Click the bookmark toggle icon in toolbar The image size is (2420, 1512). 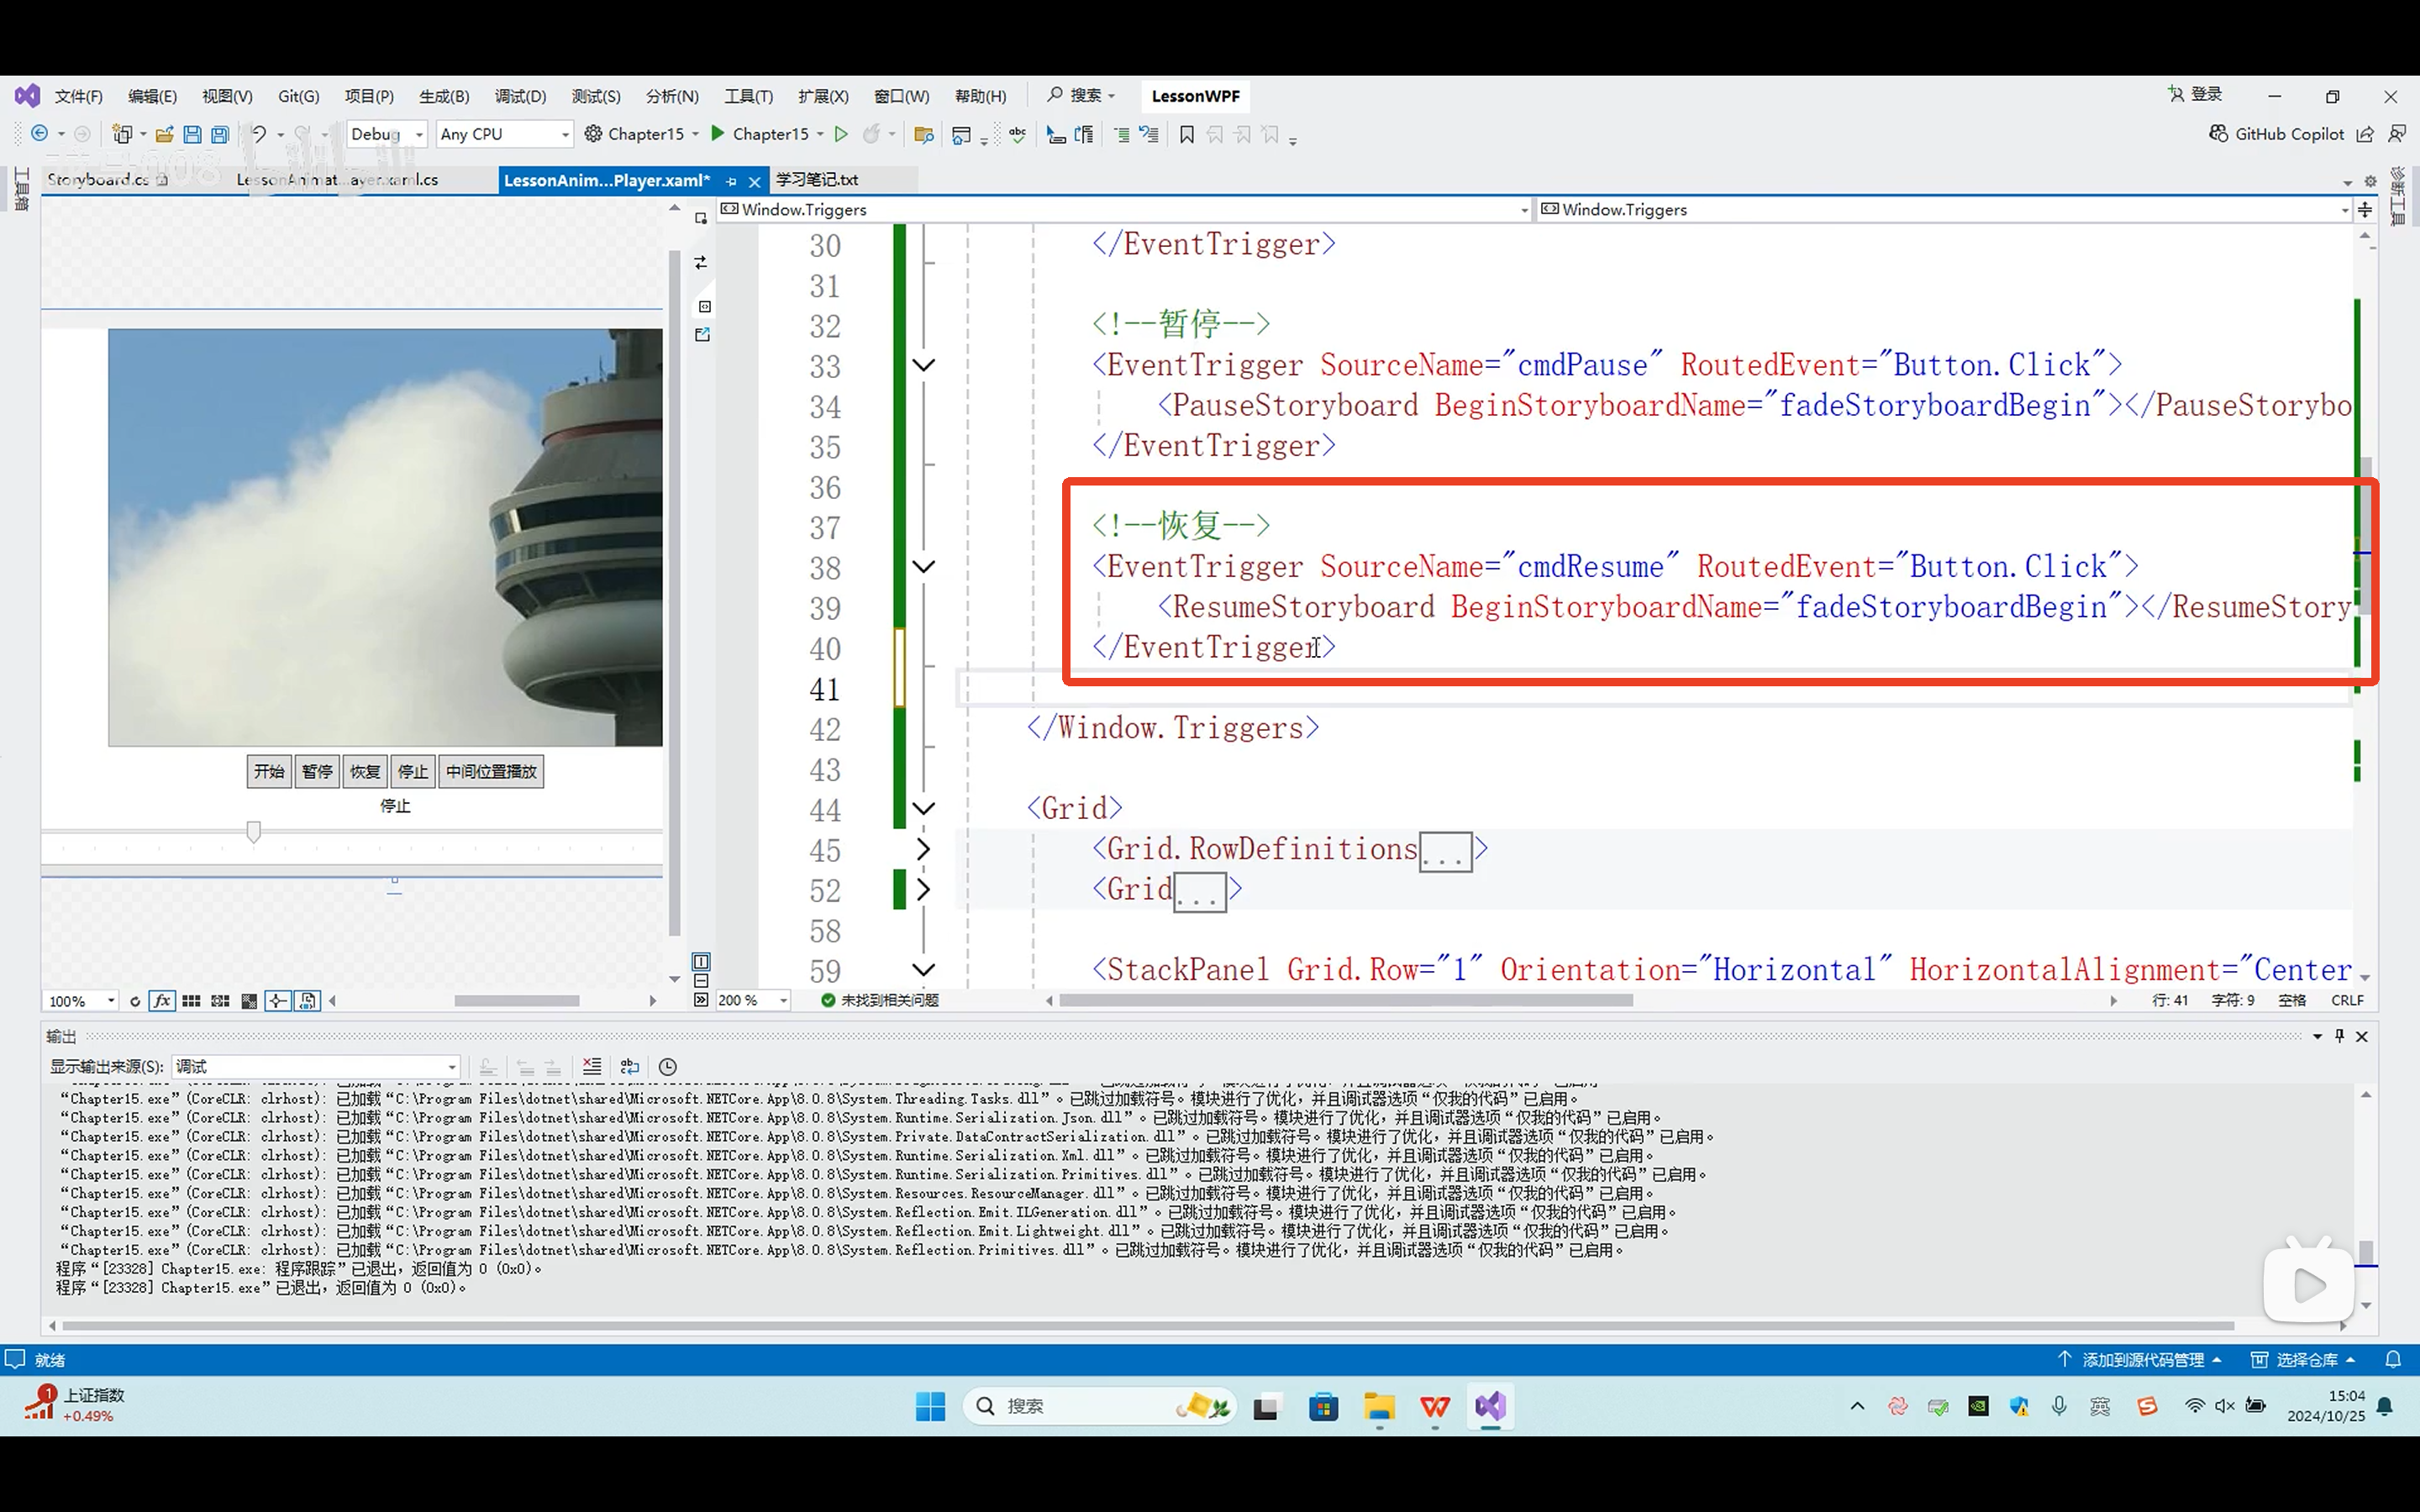click(1187, 134)
